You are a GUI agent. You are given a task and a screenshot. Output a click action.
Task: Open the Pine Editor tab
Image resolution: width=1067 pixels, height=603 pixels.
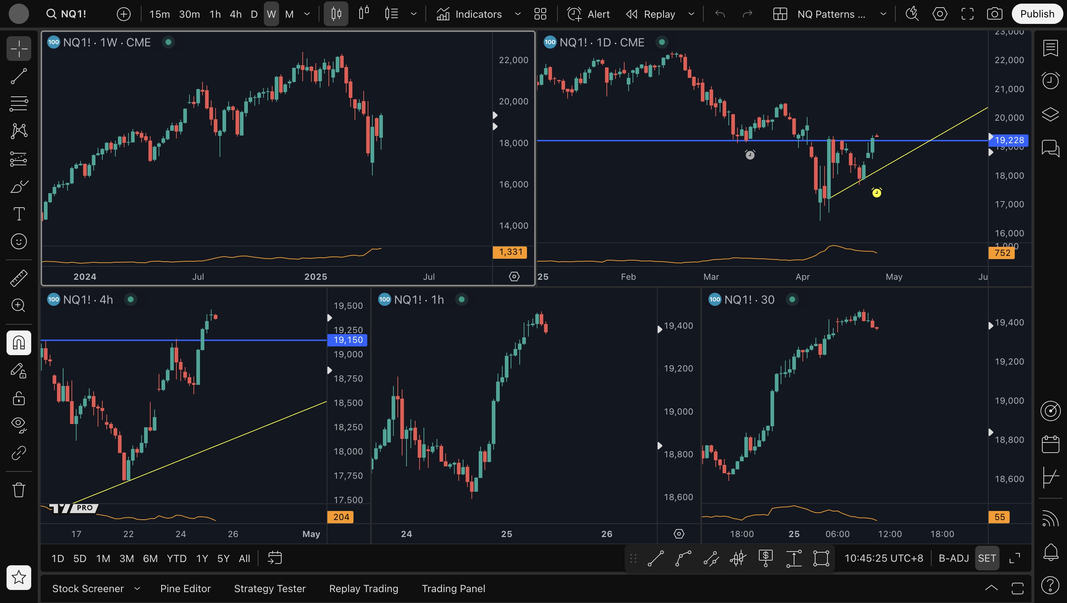(185, 589)
